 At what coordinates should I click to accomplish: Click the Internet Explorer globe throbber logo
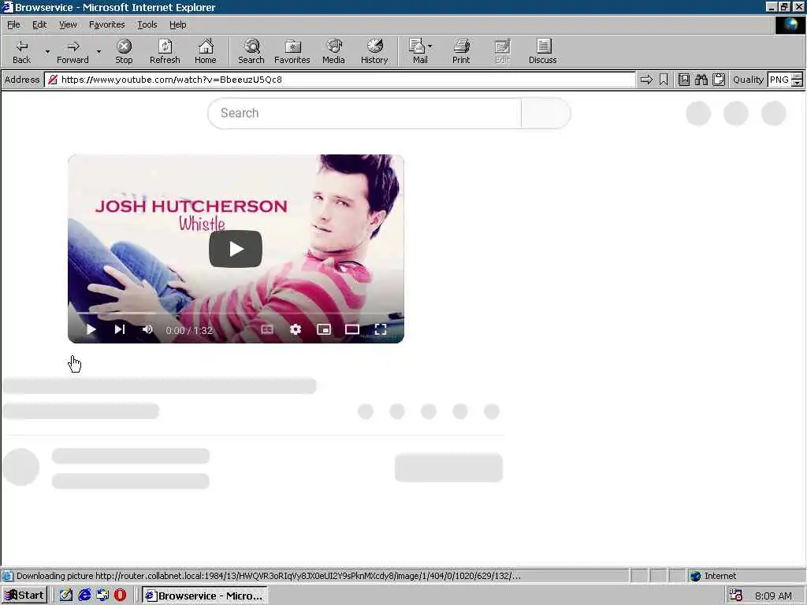point(790,24)
